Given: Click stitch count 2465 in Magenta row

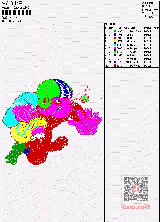Looking at the screenshot, I should pyautogui.click(x=119, y=48).
